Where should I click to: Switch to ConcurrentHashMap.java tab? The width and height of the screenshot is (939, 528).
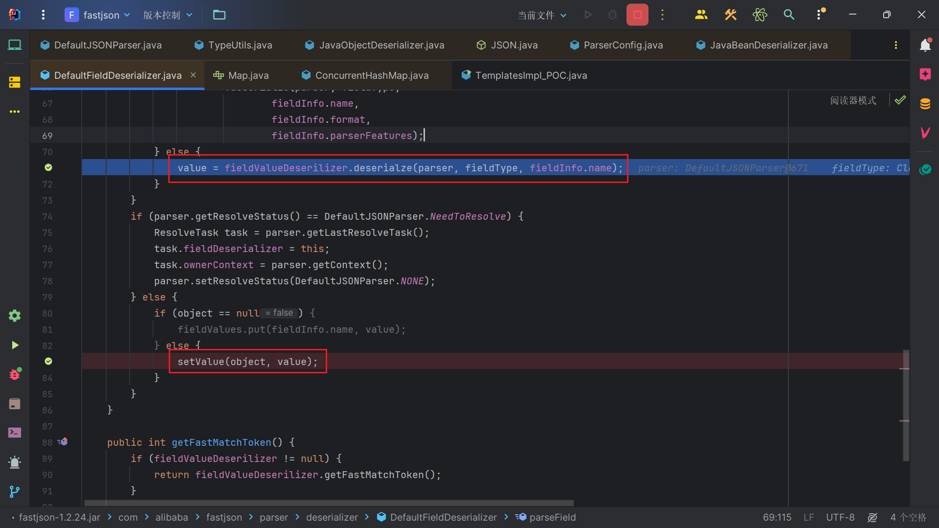pyautogui.click(x=365, y=75)
